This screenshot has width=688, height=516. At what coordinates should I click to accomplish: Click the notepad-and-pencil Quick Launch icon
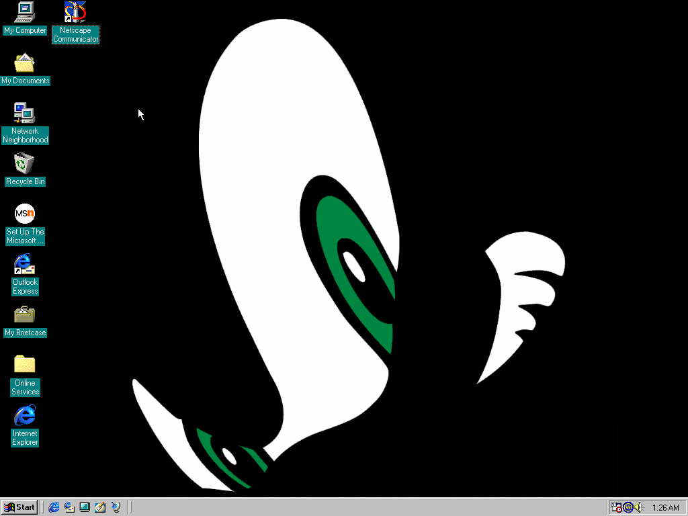pyautogui.click(x=100, y=507)
